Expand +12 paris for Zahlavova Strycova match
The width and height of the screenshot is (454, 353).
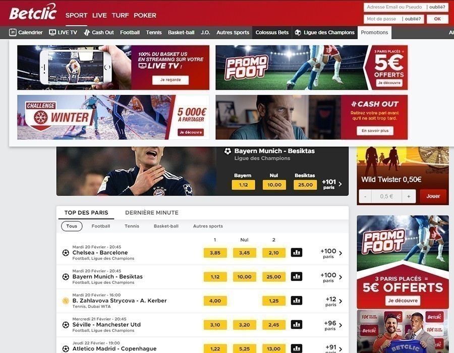click(x=333, y=301)
